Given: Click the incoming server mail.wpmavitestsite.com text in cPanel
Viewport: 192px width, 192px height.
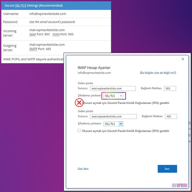Looking at the screenshot, I should pyautogui.click(x=47, y=30).
